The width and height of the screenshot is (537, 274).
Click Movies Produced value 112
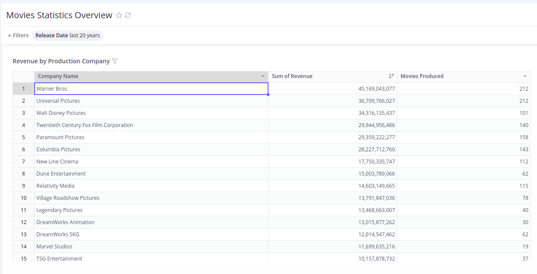click(463, 161)
